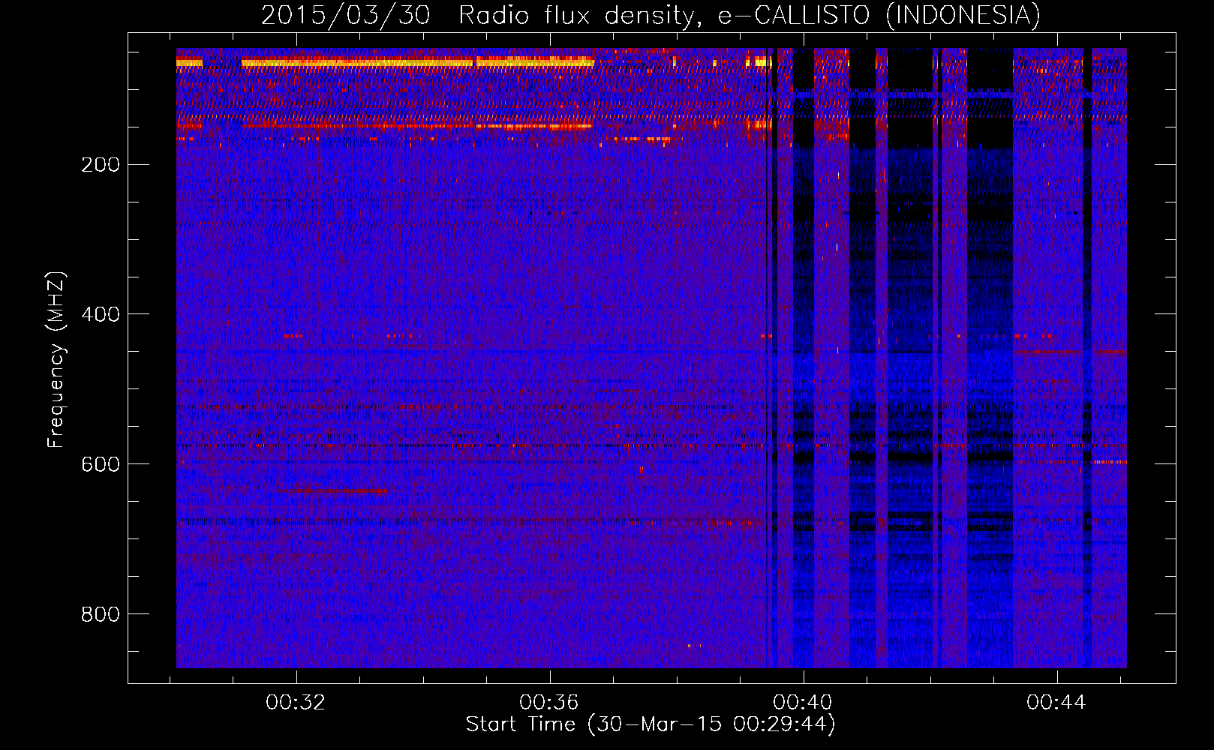Click the 200 frequency tick label
Viewport: 1214px width, 750px height.
click(101, 165)
